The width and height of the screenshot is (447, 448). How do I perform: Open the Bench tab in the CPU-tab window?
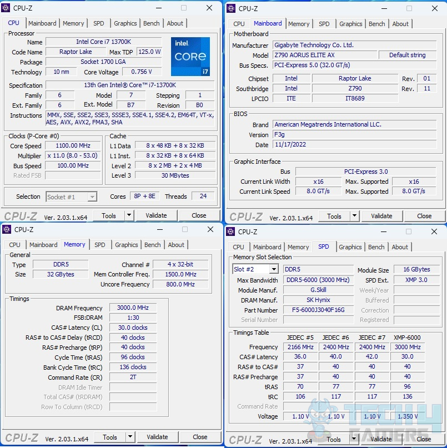pyautogui.click(x=152, y=23)
